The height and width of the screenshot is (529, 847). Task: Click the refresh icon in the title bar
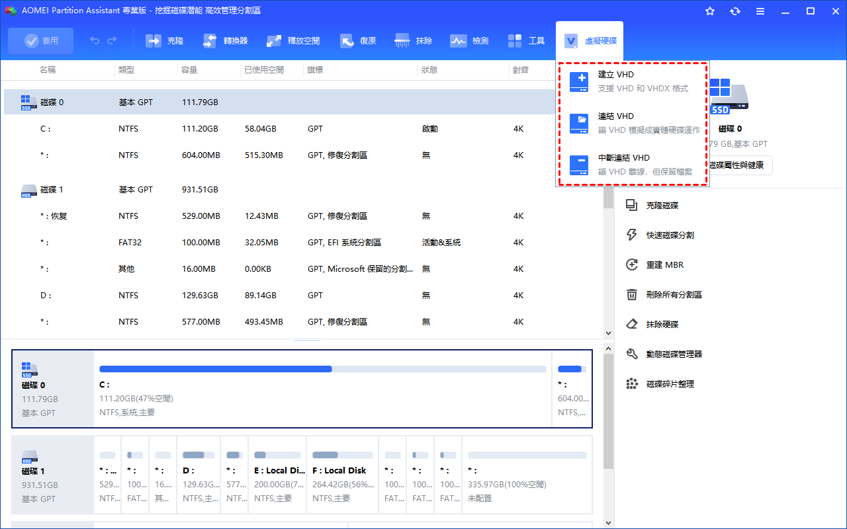tap(735, 11)
